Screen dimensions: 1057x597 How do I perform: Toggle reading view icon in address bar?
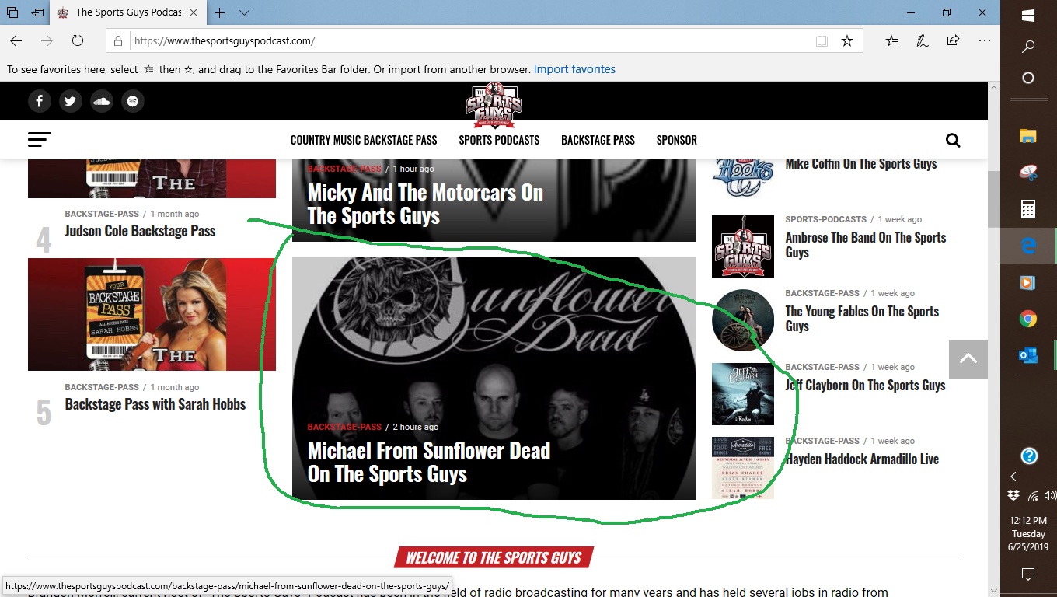pyautogui.click(x=822, y=41)
